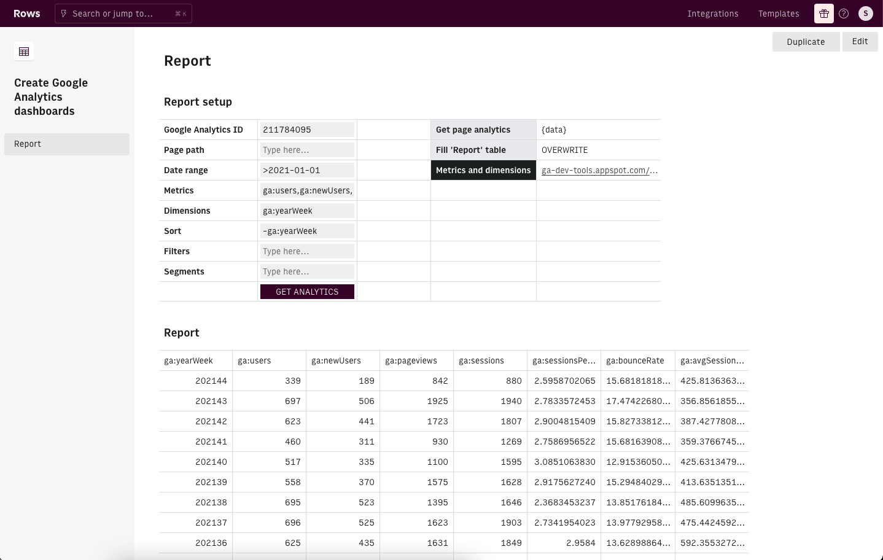Open the Integrations menu
The height and width of the screenshot is (560, 883).
[713, 14]
